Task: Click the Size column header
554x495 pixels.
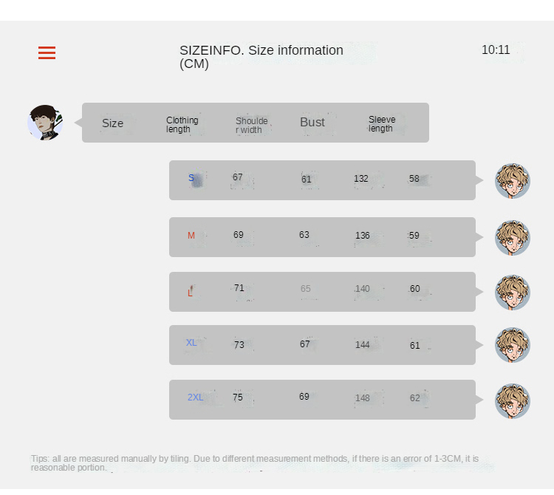Action: point(112,123)
